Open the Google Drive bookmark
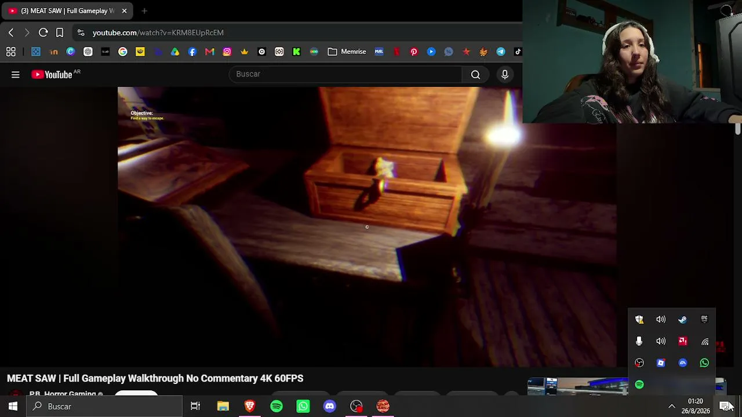Screen dimensions: 742x417 point(175,52)
